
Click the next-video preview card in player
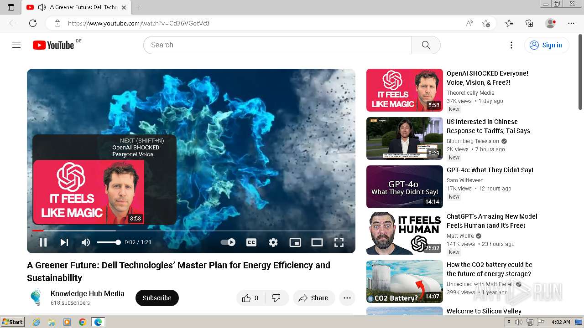[104, 179]
